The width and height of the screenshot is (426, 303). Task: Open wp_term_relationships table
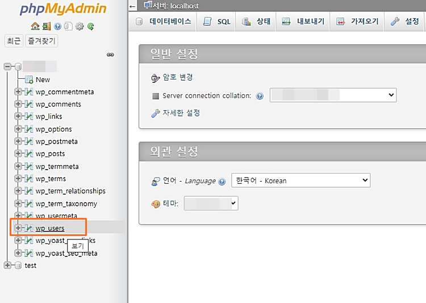(70, 191)
